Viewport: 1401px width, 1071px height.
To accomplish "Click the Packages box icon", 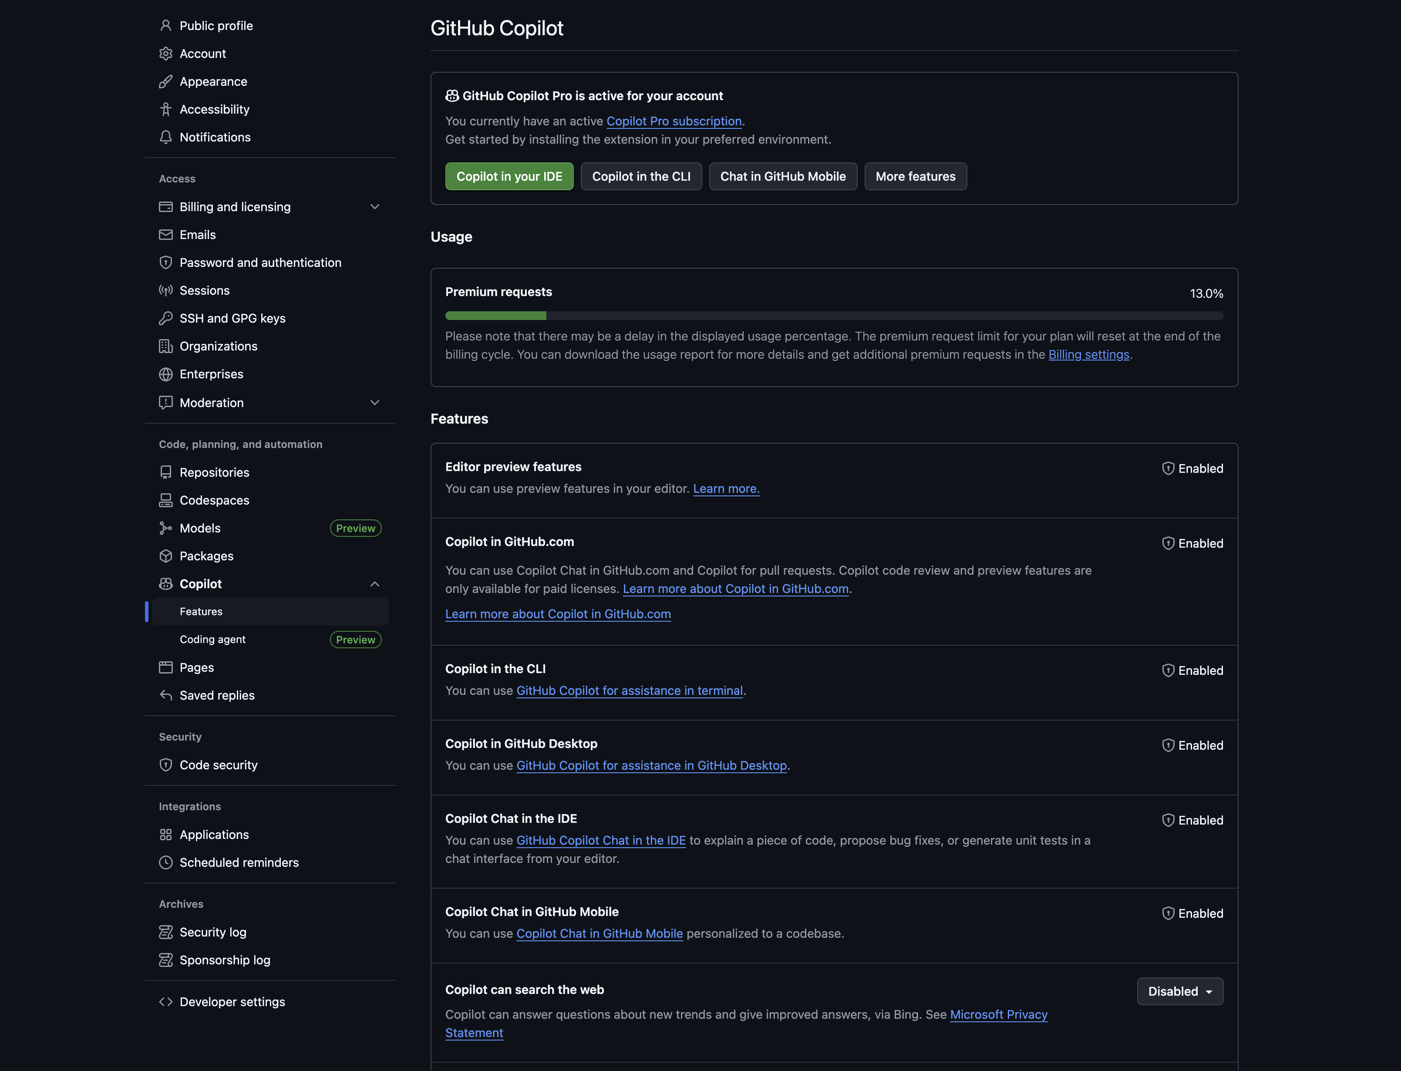I will pyautogui.click(x=166, y=556).
